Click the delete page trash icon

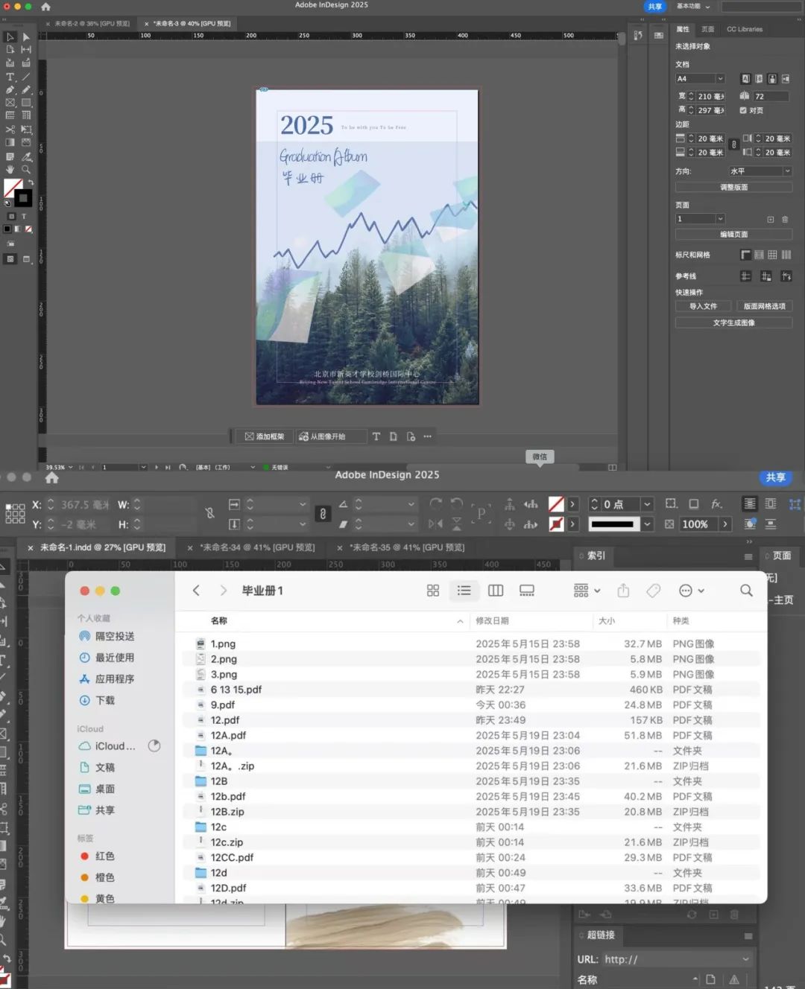coord(784,220)
